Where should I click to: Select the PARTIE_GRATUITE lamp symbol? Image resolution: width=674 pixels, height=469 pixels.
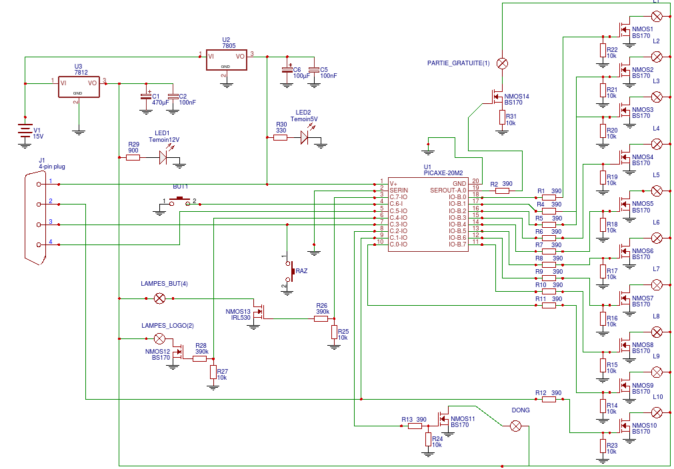pyautogui.click(x=502, y=63)
